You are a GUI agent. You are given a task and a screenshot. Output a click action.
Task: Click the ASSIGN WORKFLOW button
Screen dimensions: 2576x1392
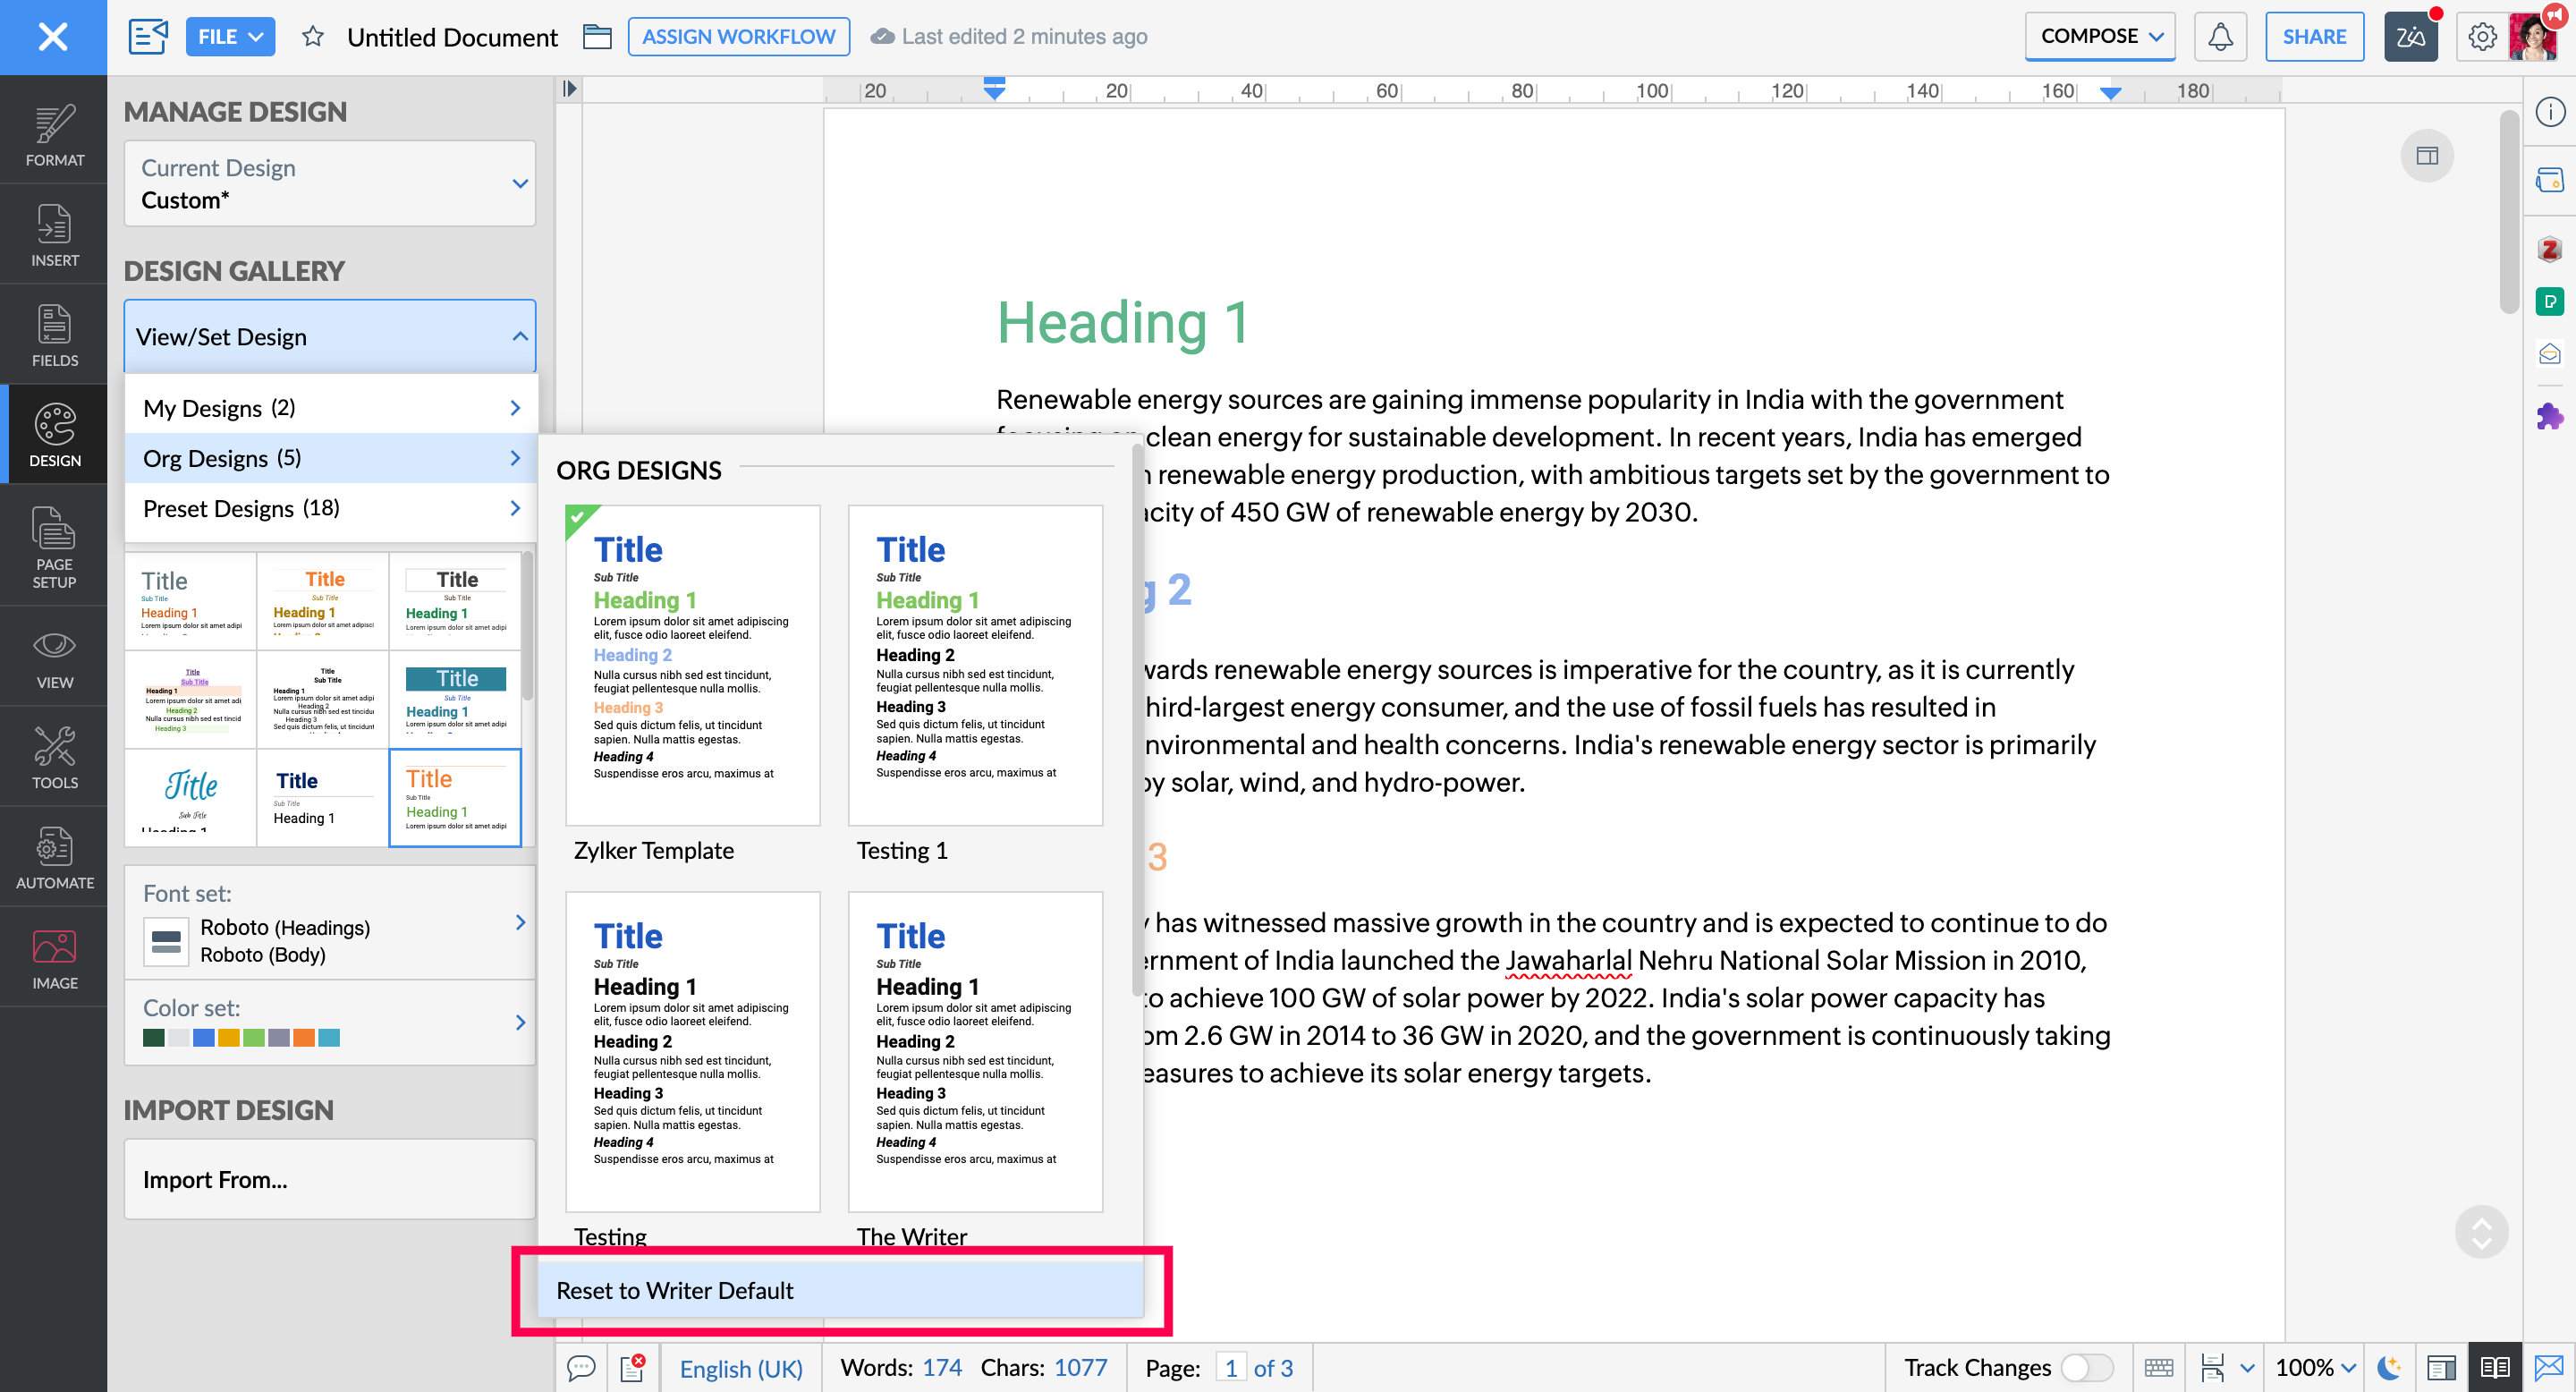(x=738, y=37)
